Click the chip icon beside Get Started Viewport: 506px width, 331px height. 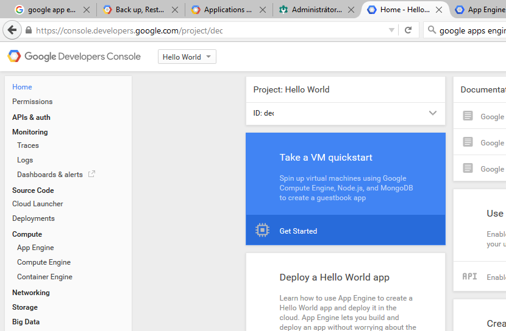(262, 230)
